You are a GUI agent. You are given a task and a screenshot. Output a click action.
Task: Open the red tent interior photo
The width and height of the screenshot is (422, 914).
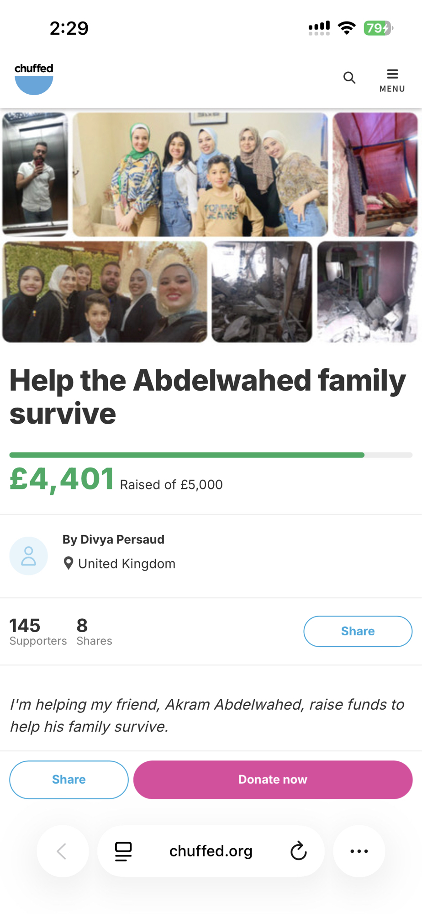375,174
